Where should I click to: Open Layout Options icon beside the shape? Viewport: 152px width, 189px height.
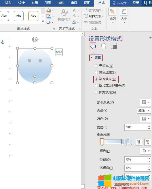(59, 52)
